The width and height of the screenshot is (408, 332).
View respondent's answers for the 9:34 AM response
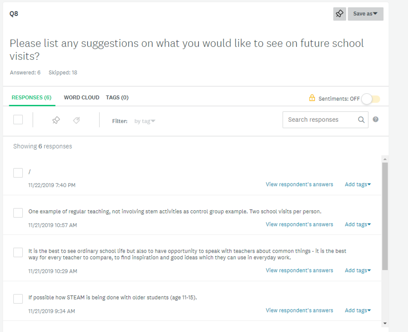[x=299, y=310]
